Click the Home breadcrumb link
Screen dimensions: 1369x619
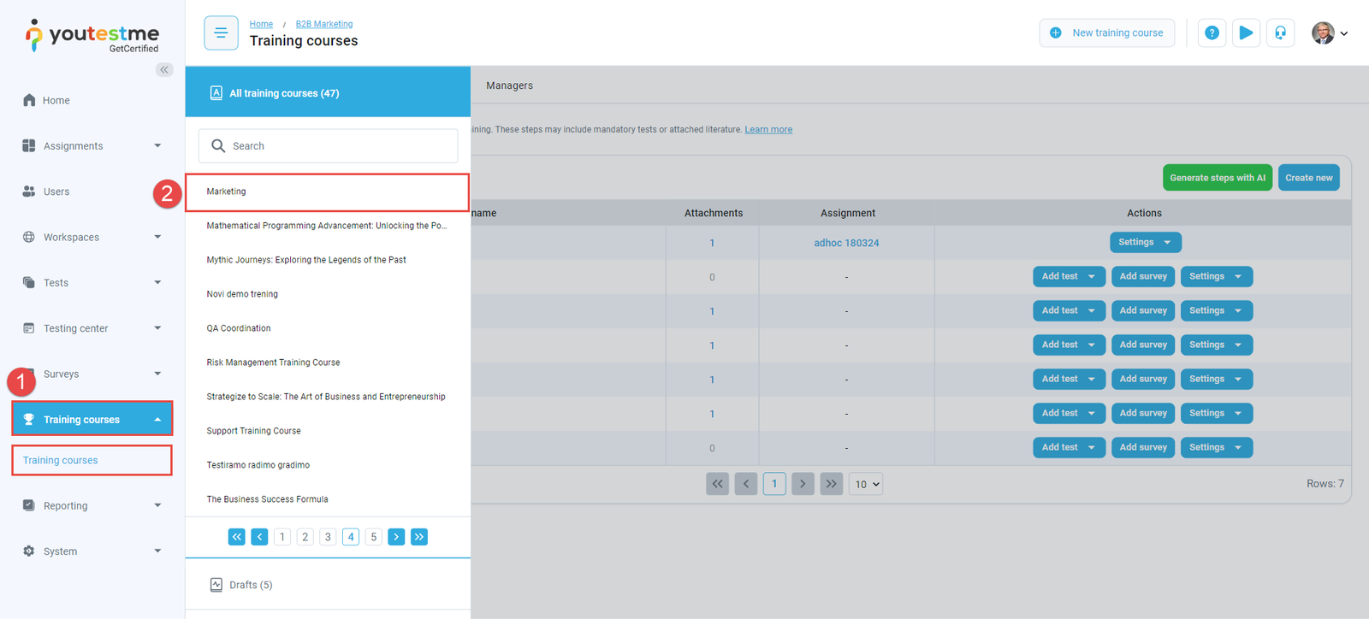(261, 24)
